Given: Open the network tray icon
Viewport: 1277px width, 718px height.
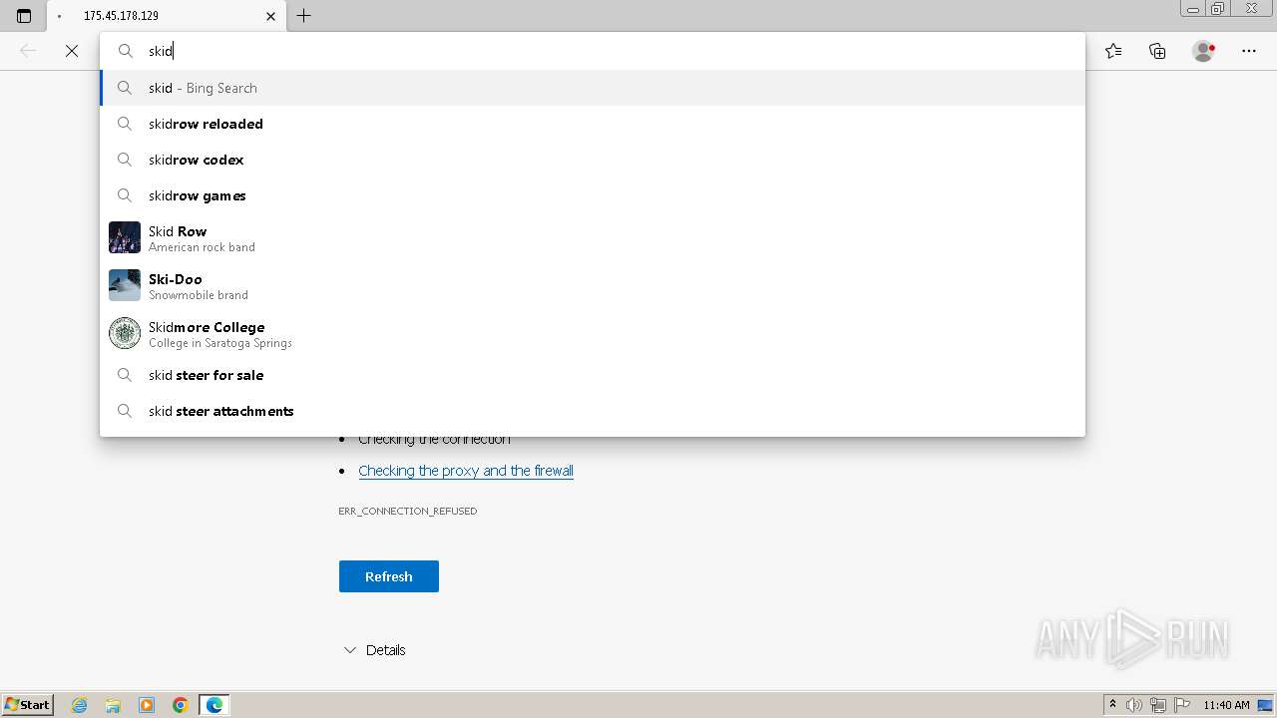Looking at the screenshot, I should pyautogui.click(x=1158, y=705).
